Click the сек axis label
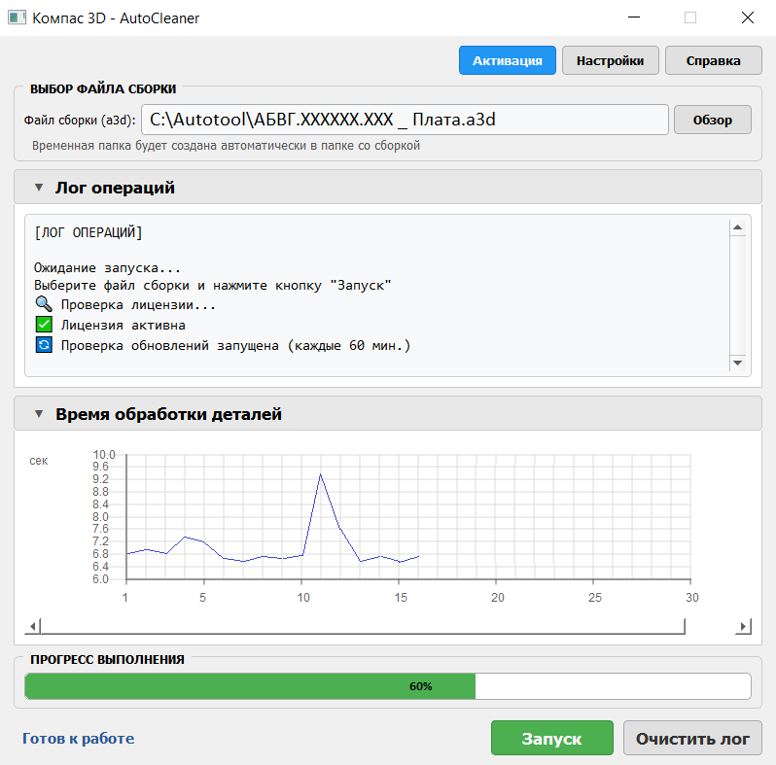The height and width of the screenshot is (765, 776). (39, 461)
